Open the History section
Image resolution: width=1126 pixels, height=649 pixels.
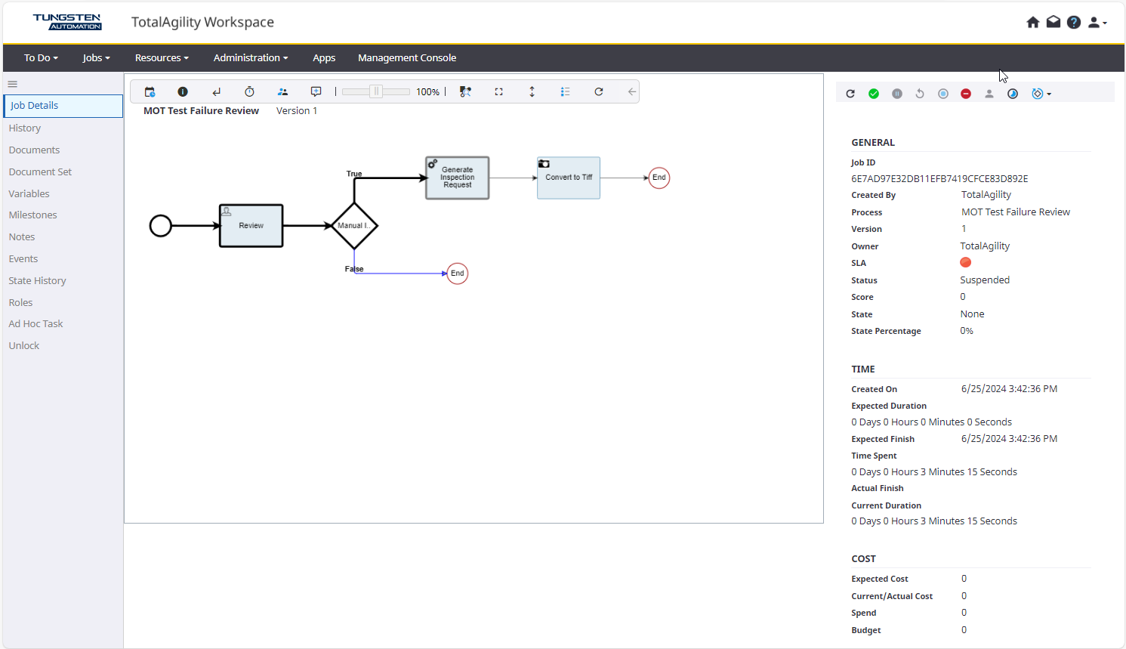[25, 128]
